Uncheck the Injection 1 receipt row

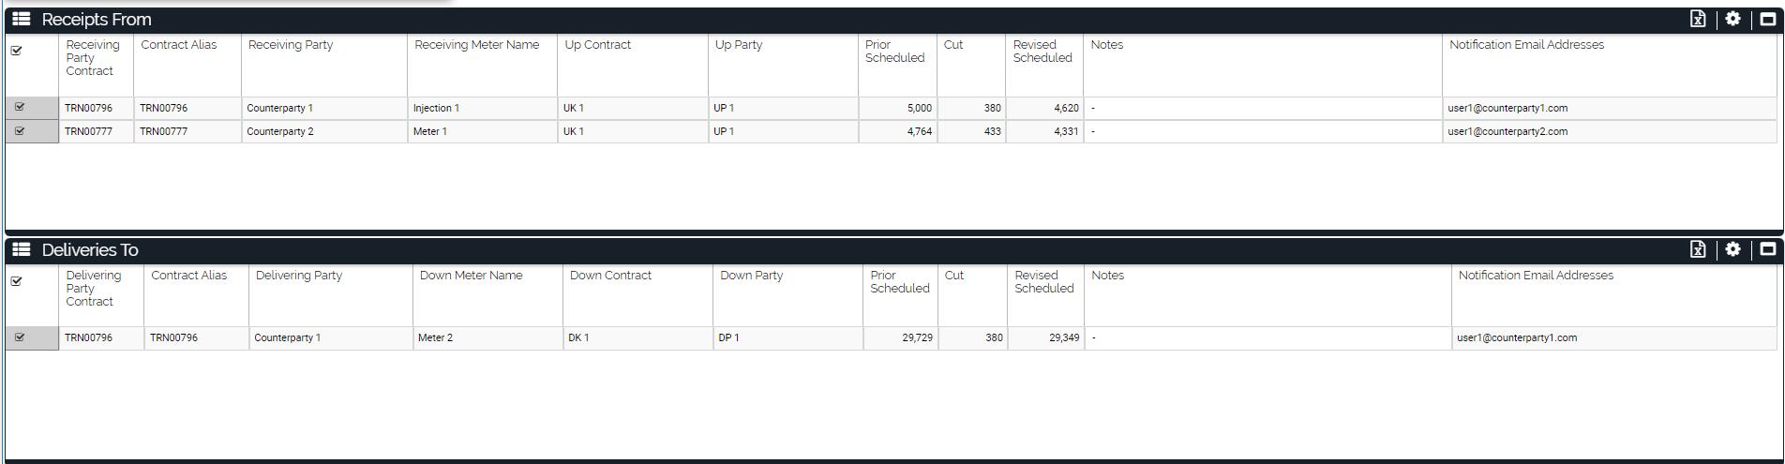20,108
